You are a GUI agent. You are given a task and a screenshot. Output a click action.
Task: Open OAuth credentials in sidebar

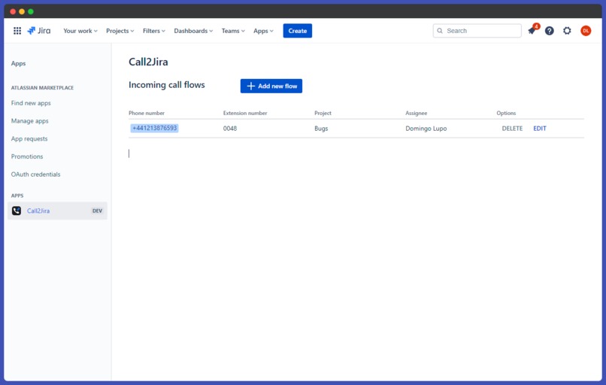35,174
